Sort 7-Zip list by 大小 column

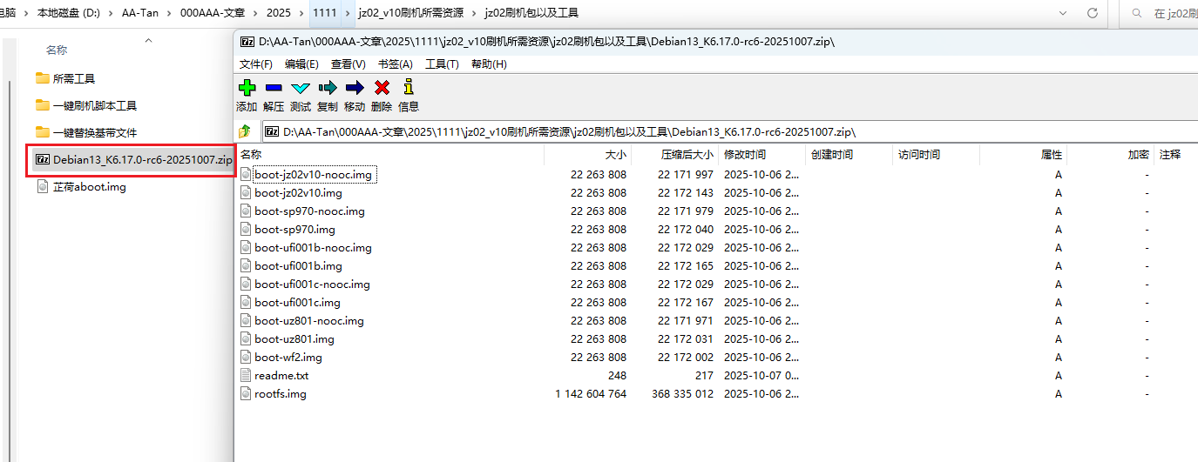[588, 155]
